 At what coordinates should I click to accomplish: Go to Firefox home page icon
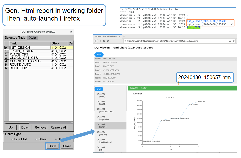pyautogui.click(x=108, y=41)
